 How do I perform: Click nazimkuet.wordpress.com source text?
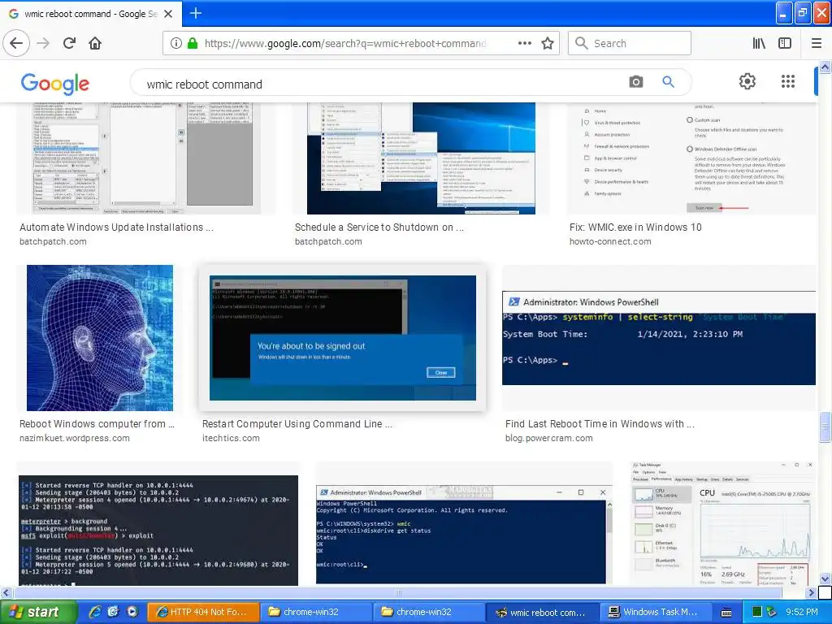click(x=74, y=438)
